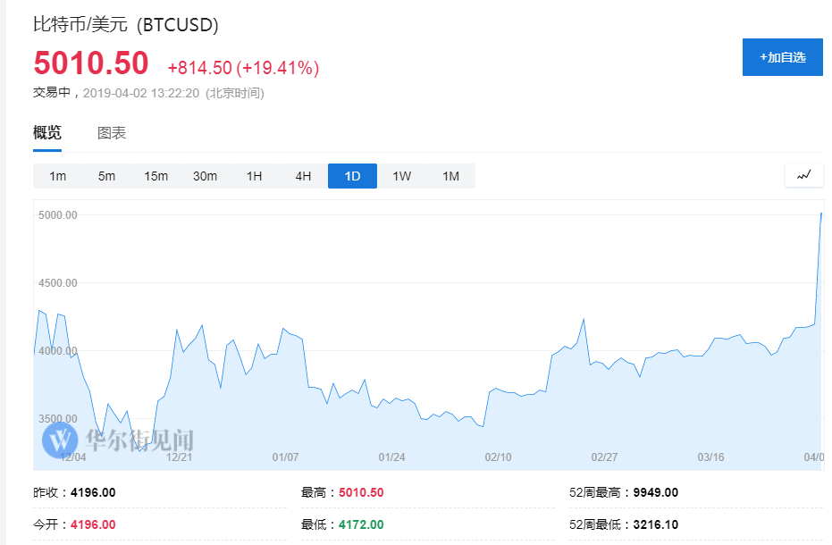Click the 5010.50 current price

click(x=91, y=63)
